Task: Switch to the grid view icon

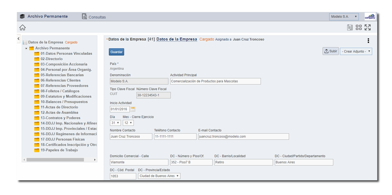Action: tap(358, 27)
